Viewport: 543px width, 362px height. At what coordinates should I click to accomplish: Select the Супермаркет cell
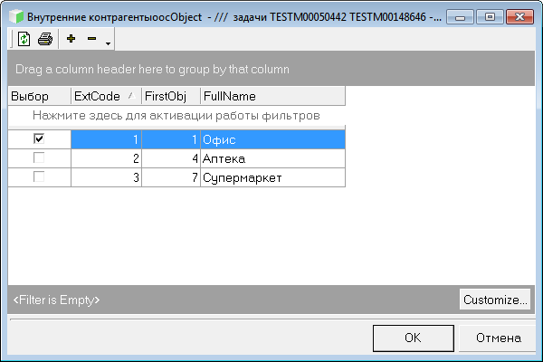(x=273, y=177)
